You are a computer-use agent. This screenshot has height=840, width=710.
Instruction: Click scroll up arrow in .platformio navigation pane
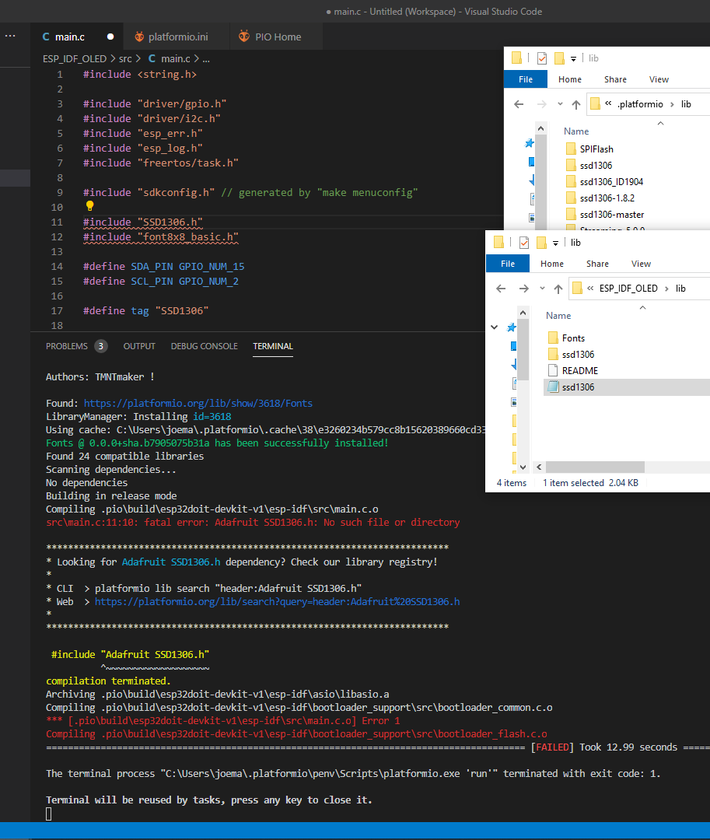[x=540, y=128]
